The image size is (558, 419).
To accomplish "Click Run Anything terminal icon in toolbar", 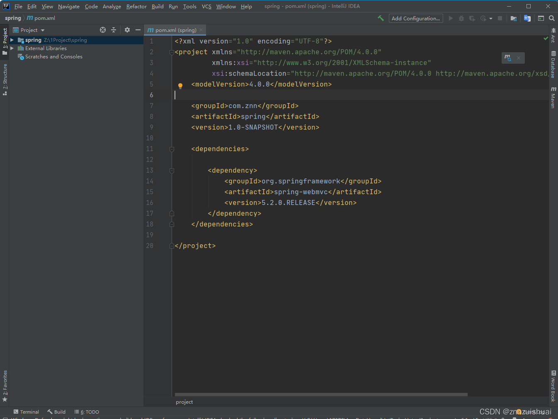I will coord(541,18).
